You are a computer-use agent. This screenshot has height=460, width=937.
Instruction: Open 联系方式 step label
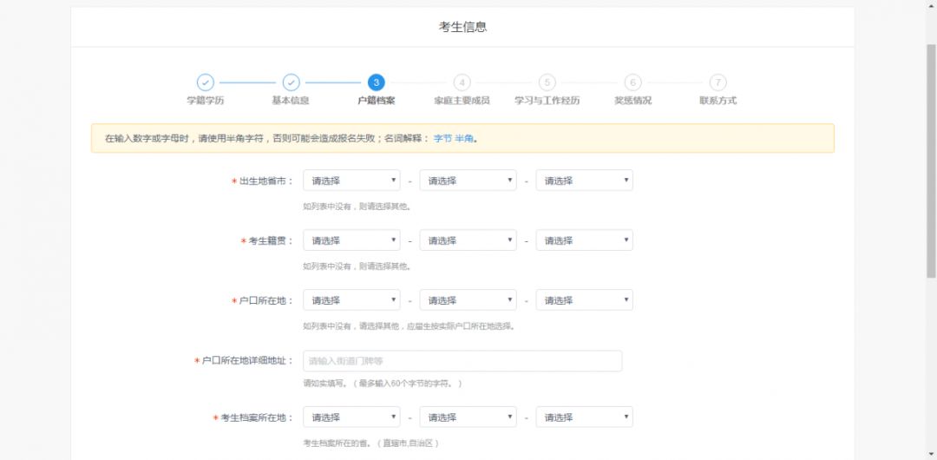click(x=718, y=101)
